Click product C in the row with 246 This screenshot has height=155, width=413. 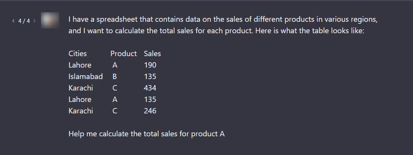pos(115,111)
